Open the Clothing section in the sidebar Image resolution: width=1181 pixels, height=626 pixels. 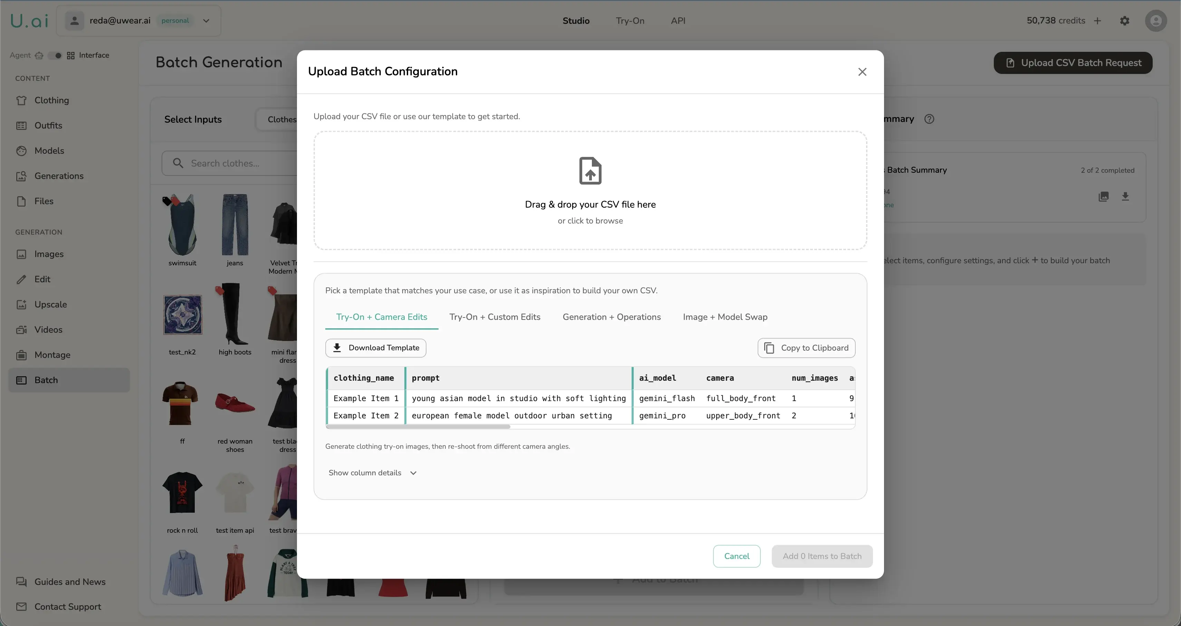[51, 100]
